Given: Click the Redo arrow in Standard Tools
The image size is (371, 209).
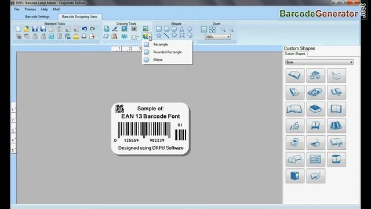Looking at the screenshot, I should point(93,29).
